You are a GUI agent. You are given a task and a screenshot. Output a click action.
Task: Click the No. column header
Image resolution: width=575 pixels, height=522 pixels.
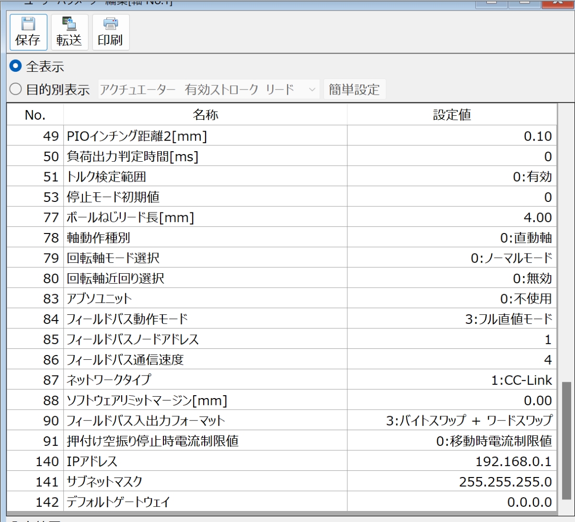click(x=34, y=114)
